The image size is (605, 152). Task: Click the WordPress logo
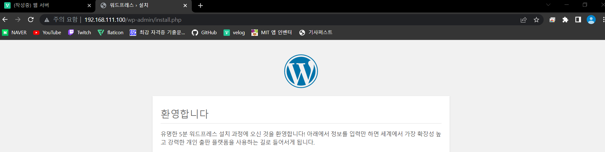point(301,71)
